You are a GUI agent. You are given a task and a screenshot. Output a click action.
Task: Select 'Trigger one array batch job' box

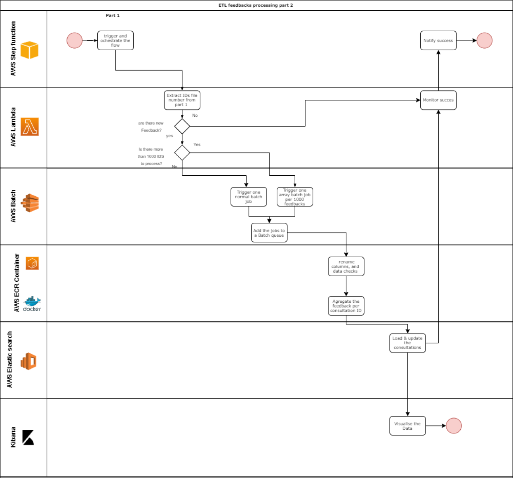[295, 197]
